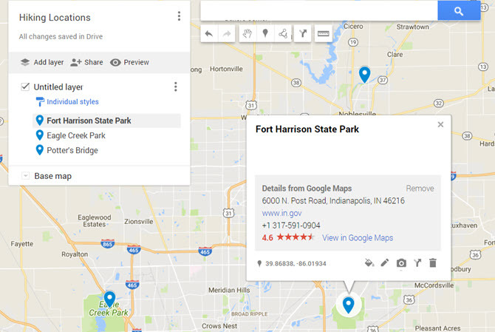Expand the Base map section arrow
Image resolution: width=495 pixels, height=332 pixels.
[26, 176]
